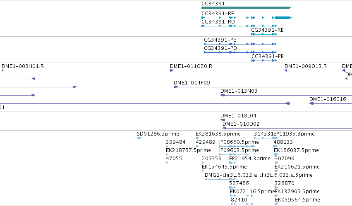Click the DME1-009O13.R label
The width and height of the screenshot is (352, 206).
point(306,66)
